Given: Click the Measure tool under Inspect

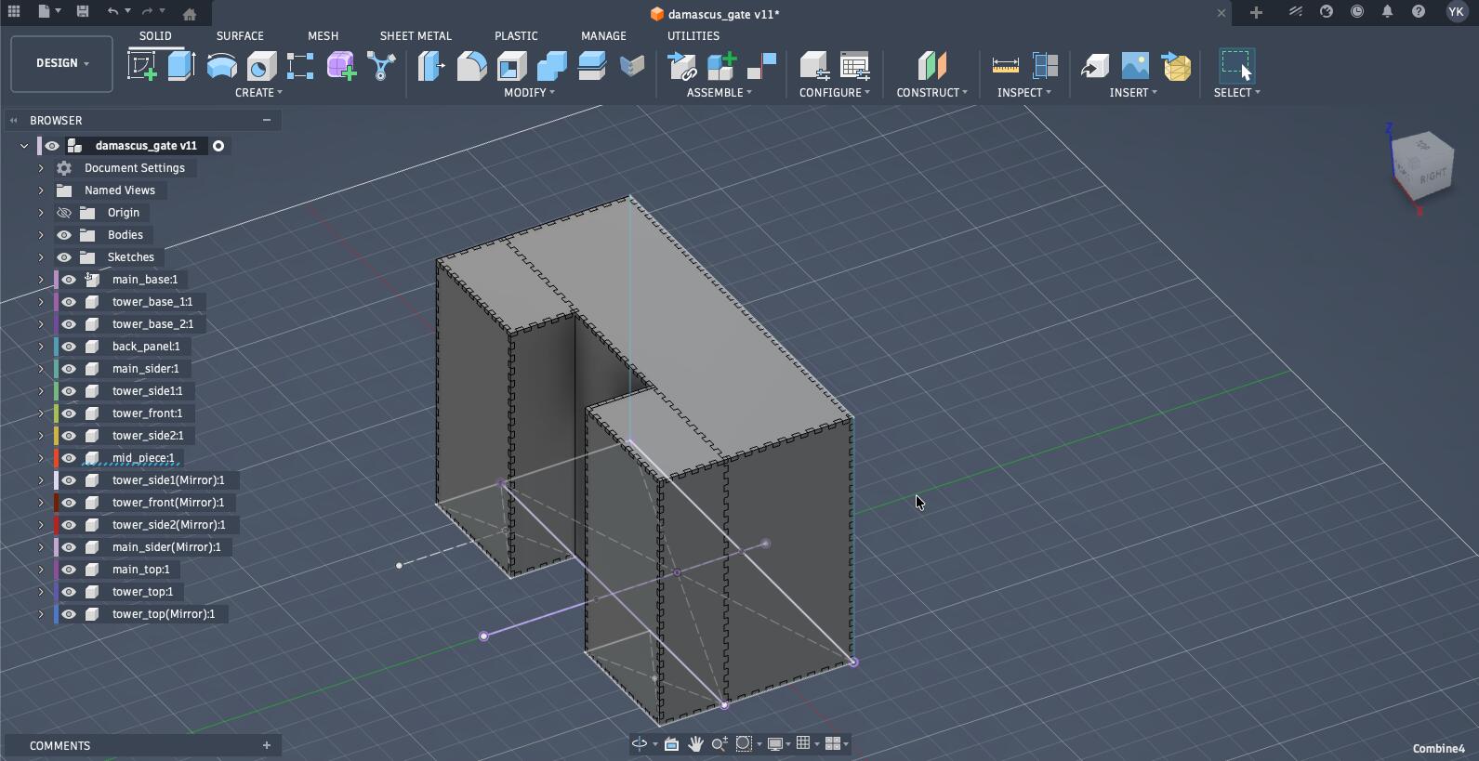Looking at the screenshot, I should click(x=1005, y=66).
